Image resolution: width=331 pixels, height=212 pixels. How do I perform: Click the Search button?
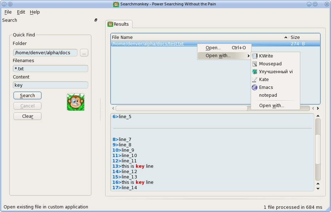[27, 96]
